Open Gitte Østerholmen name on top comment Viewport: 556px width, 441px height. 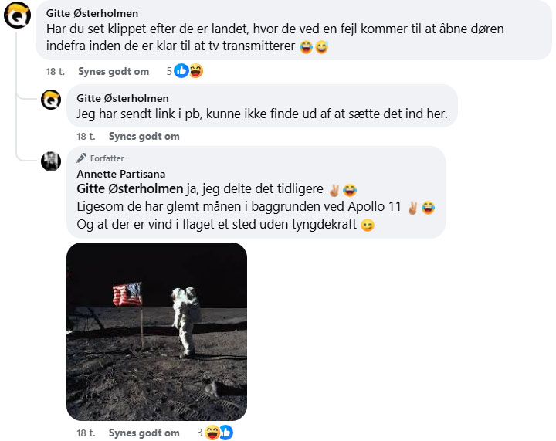[x=92, y=13]
